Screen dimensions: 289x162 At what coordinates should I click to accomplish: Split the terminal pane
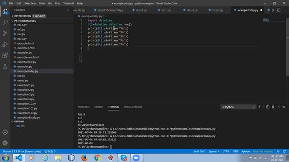pyautogui.click(x=268, y=107)
